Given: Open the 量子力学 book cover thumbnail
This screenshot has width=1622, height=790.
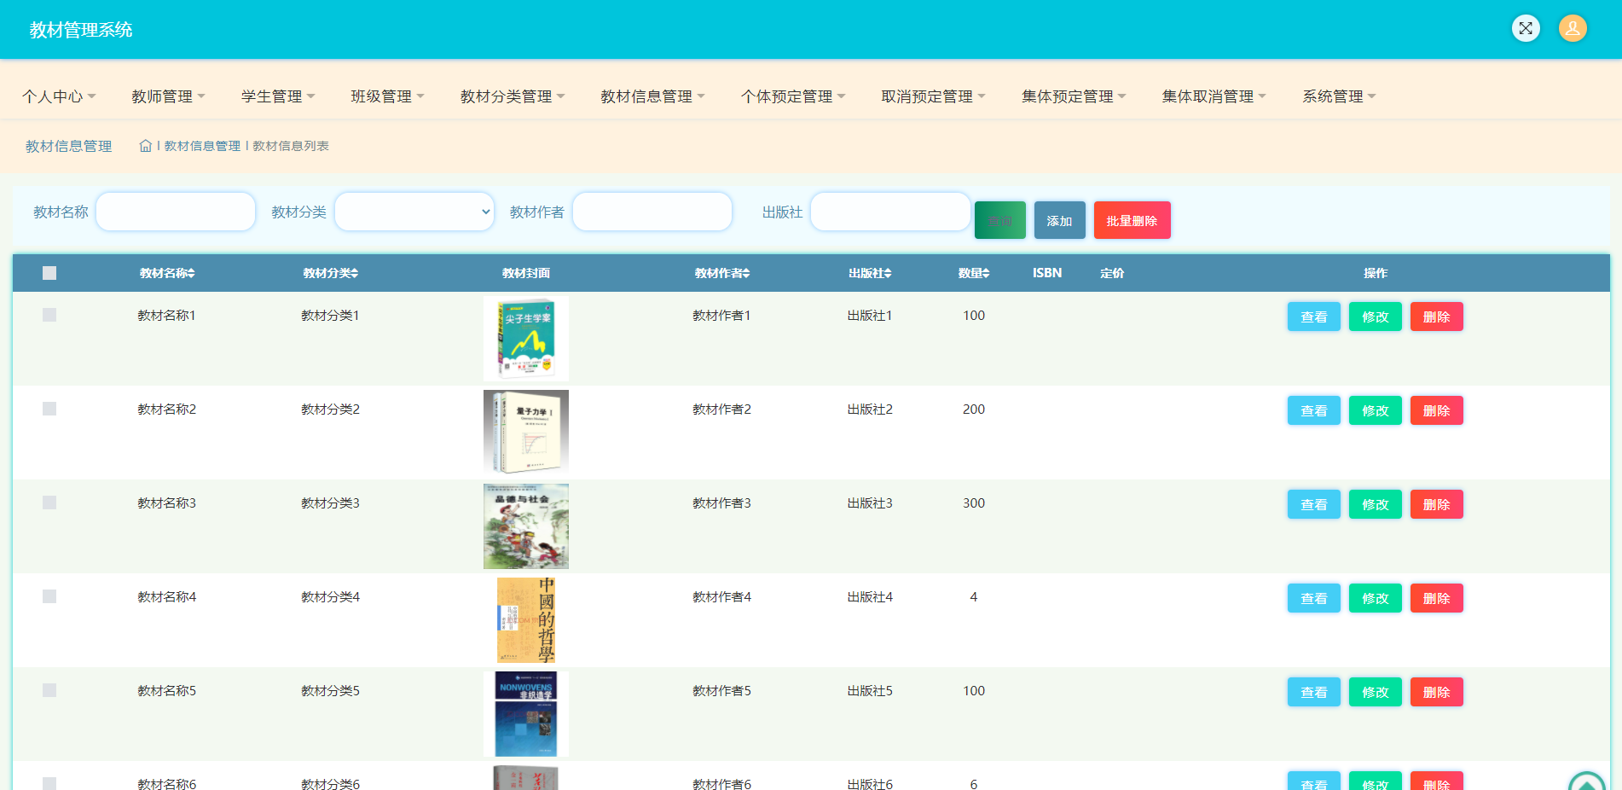Looking at the screenshot, I should point(526,432).
